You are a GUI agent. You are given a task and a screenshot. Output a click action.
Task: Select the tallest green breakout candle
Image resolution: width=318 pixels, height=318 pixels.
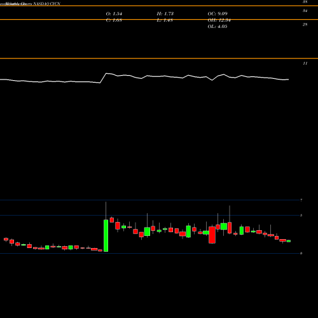(x=106, y=236)
